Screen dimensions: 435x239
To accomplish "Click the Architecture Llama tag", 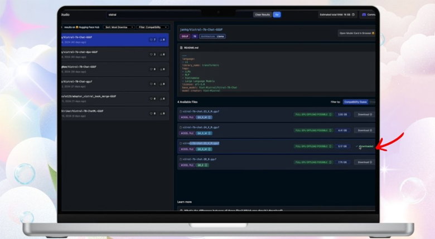I will [x=212, y=36].
